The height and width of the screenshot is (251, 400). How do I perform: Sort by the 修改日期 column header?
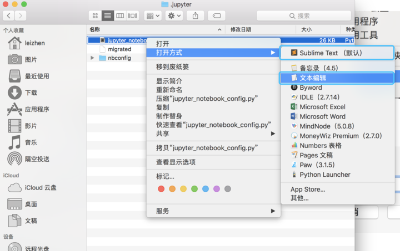click(x=260, y=29)
